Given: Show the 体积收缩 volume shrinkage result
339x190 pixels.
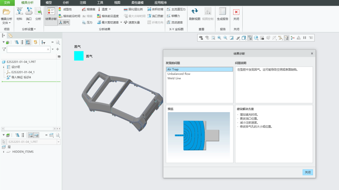Looking at the screenshot, I should [155, 9].
